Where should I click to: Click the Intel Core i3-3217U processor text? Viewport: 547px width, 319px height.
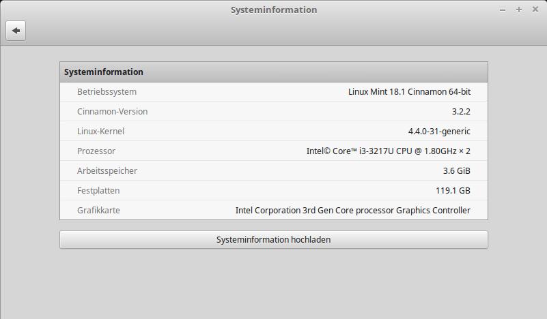(x=389, y=151)
